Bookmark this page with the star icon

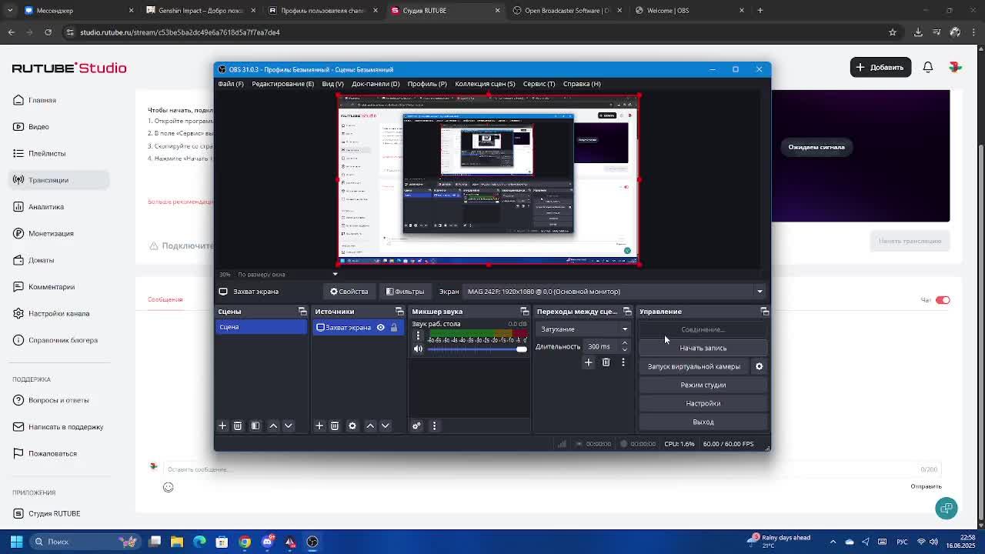[893, 32]
